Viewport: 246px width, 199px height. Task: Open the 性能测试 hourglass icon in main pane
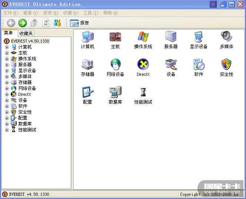click(x=143, y=92)
